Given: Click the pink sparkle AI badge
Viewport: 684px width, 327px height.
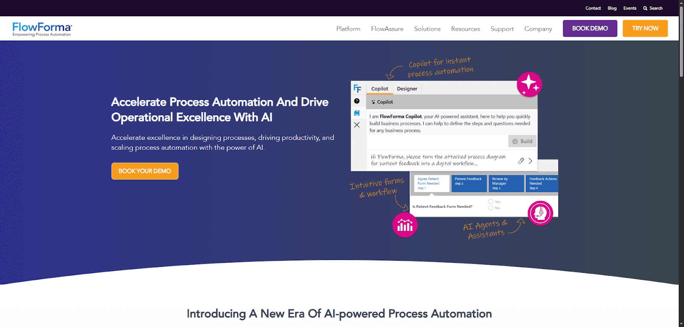Looking at the screenshot, I should pos(529,85).
